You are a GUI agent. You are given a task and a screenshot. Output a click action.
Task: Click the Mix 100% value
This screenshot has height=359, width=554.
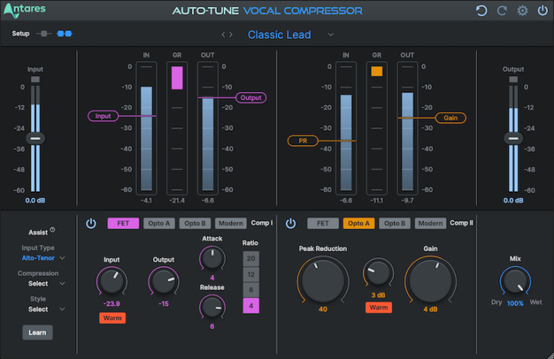click(515, 303)
